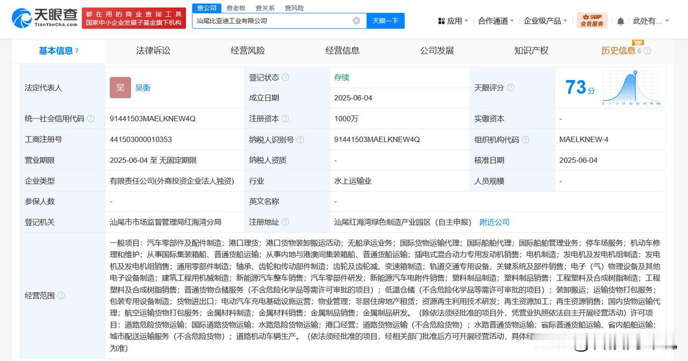Switch to the 知识产权 tab

tap(532, 50)
